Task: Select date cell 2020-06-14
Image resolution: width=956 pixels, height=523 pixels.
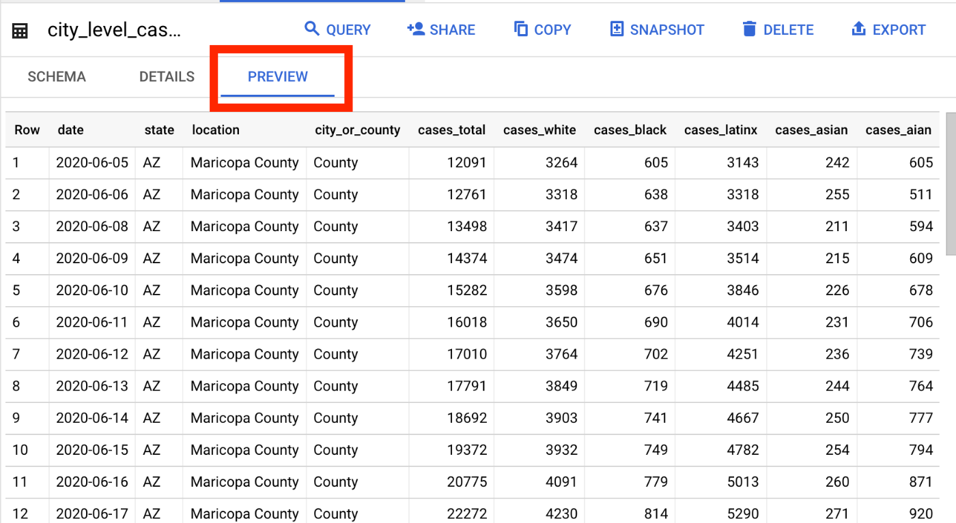Action: [92, 418]
